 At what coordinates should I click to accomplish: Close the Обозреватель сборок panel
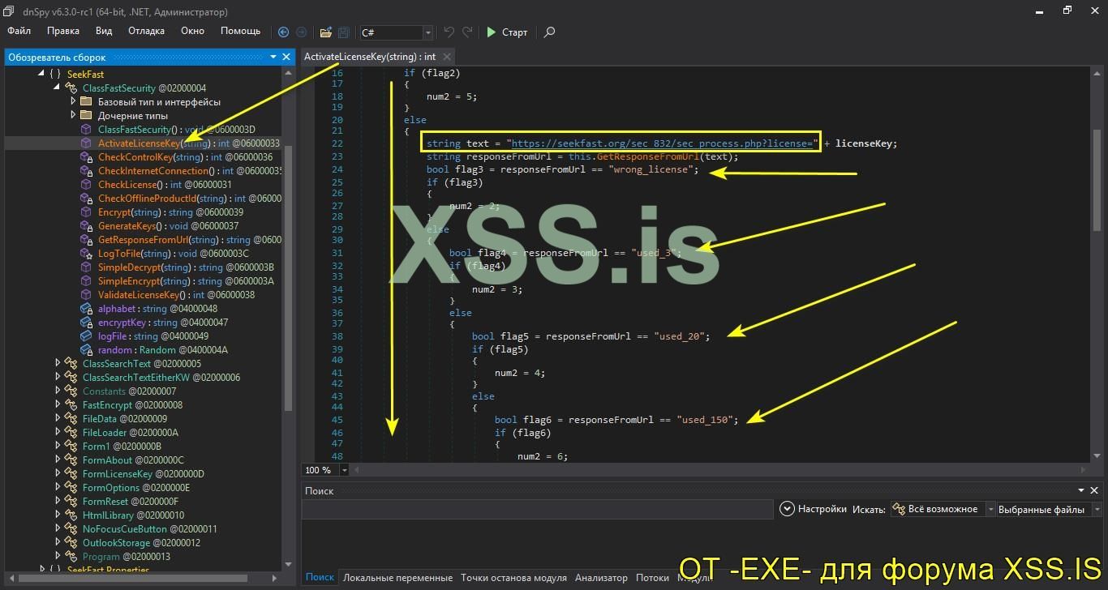[x=286, y=57]
